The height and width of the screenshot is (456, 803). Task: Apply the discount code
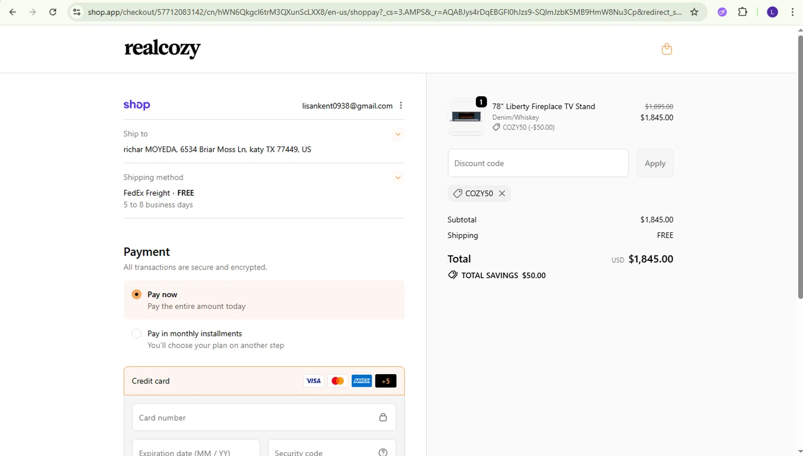655,163
